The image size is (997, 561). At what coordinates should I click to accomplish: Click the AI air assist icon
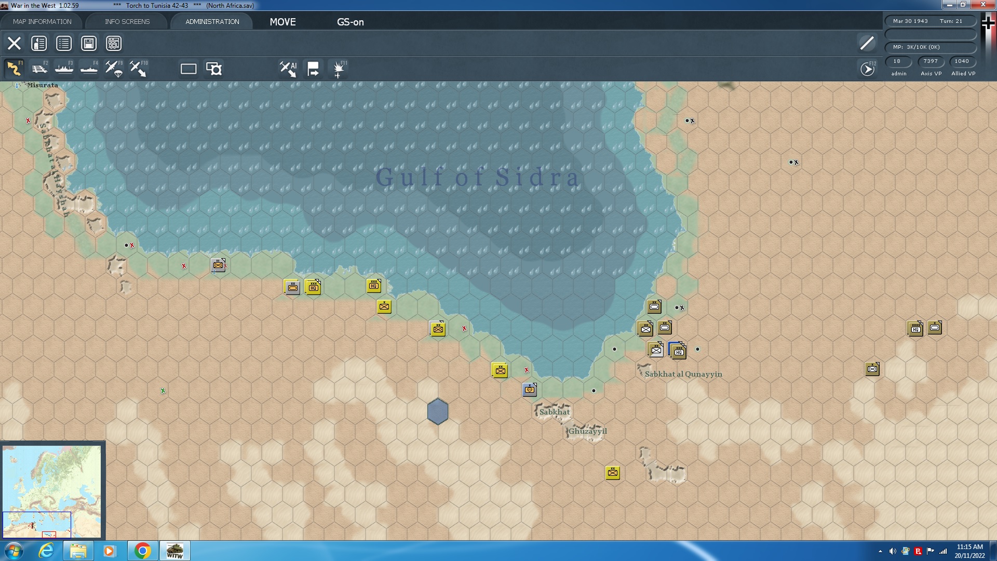pyautogui.click(x=288, y=69)
